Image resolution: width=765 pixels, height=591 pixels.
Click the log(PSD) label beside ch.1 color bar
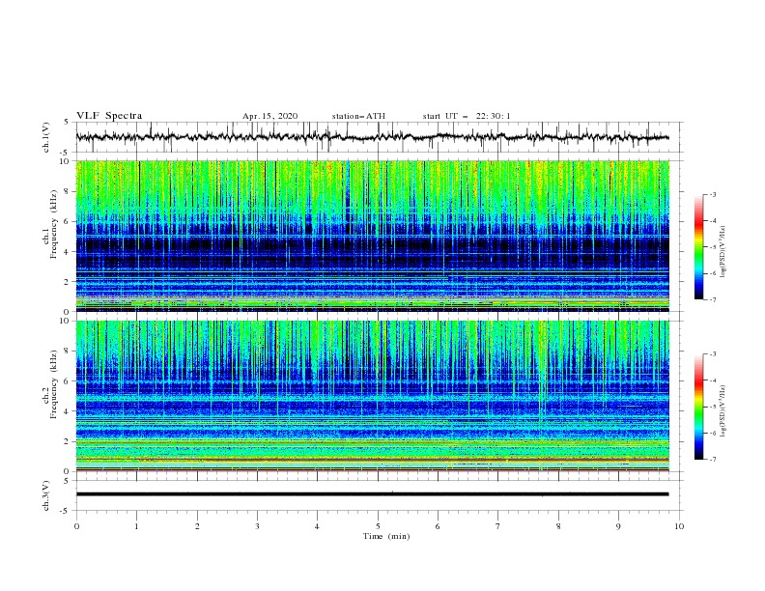(x=723, y=252)
